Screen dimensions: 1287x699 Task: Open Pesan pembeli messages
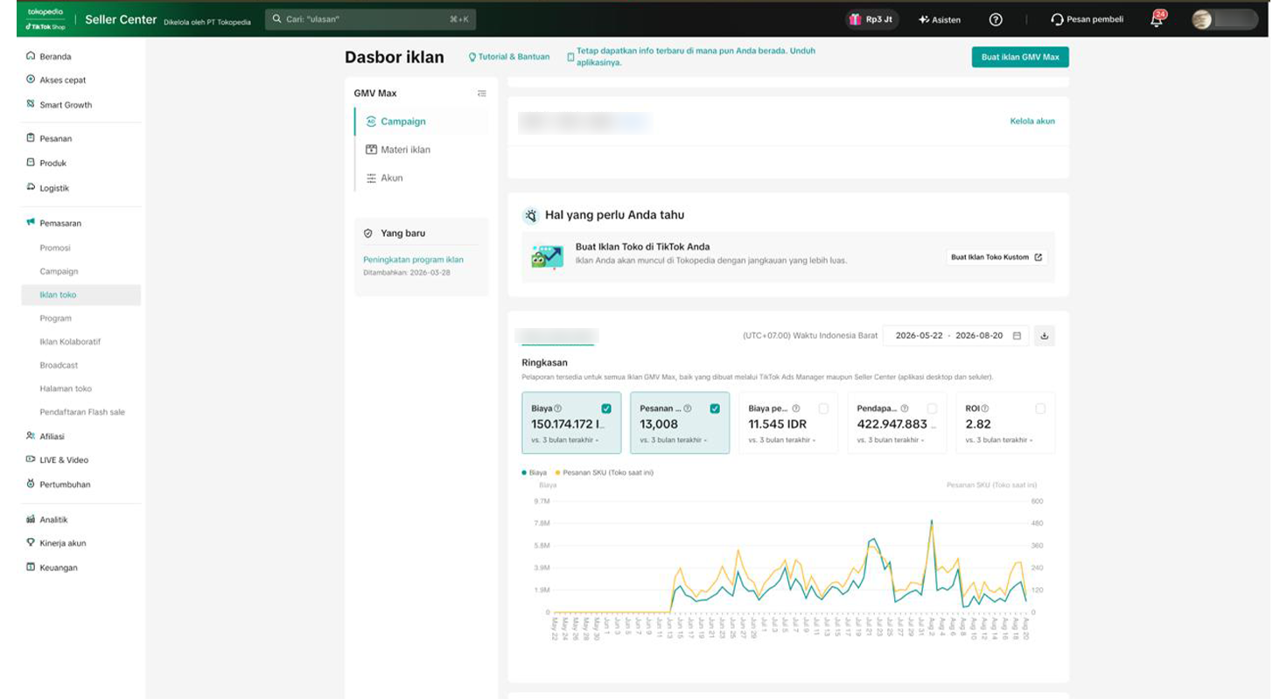pos(1088,19)
